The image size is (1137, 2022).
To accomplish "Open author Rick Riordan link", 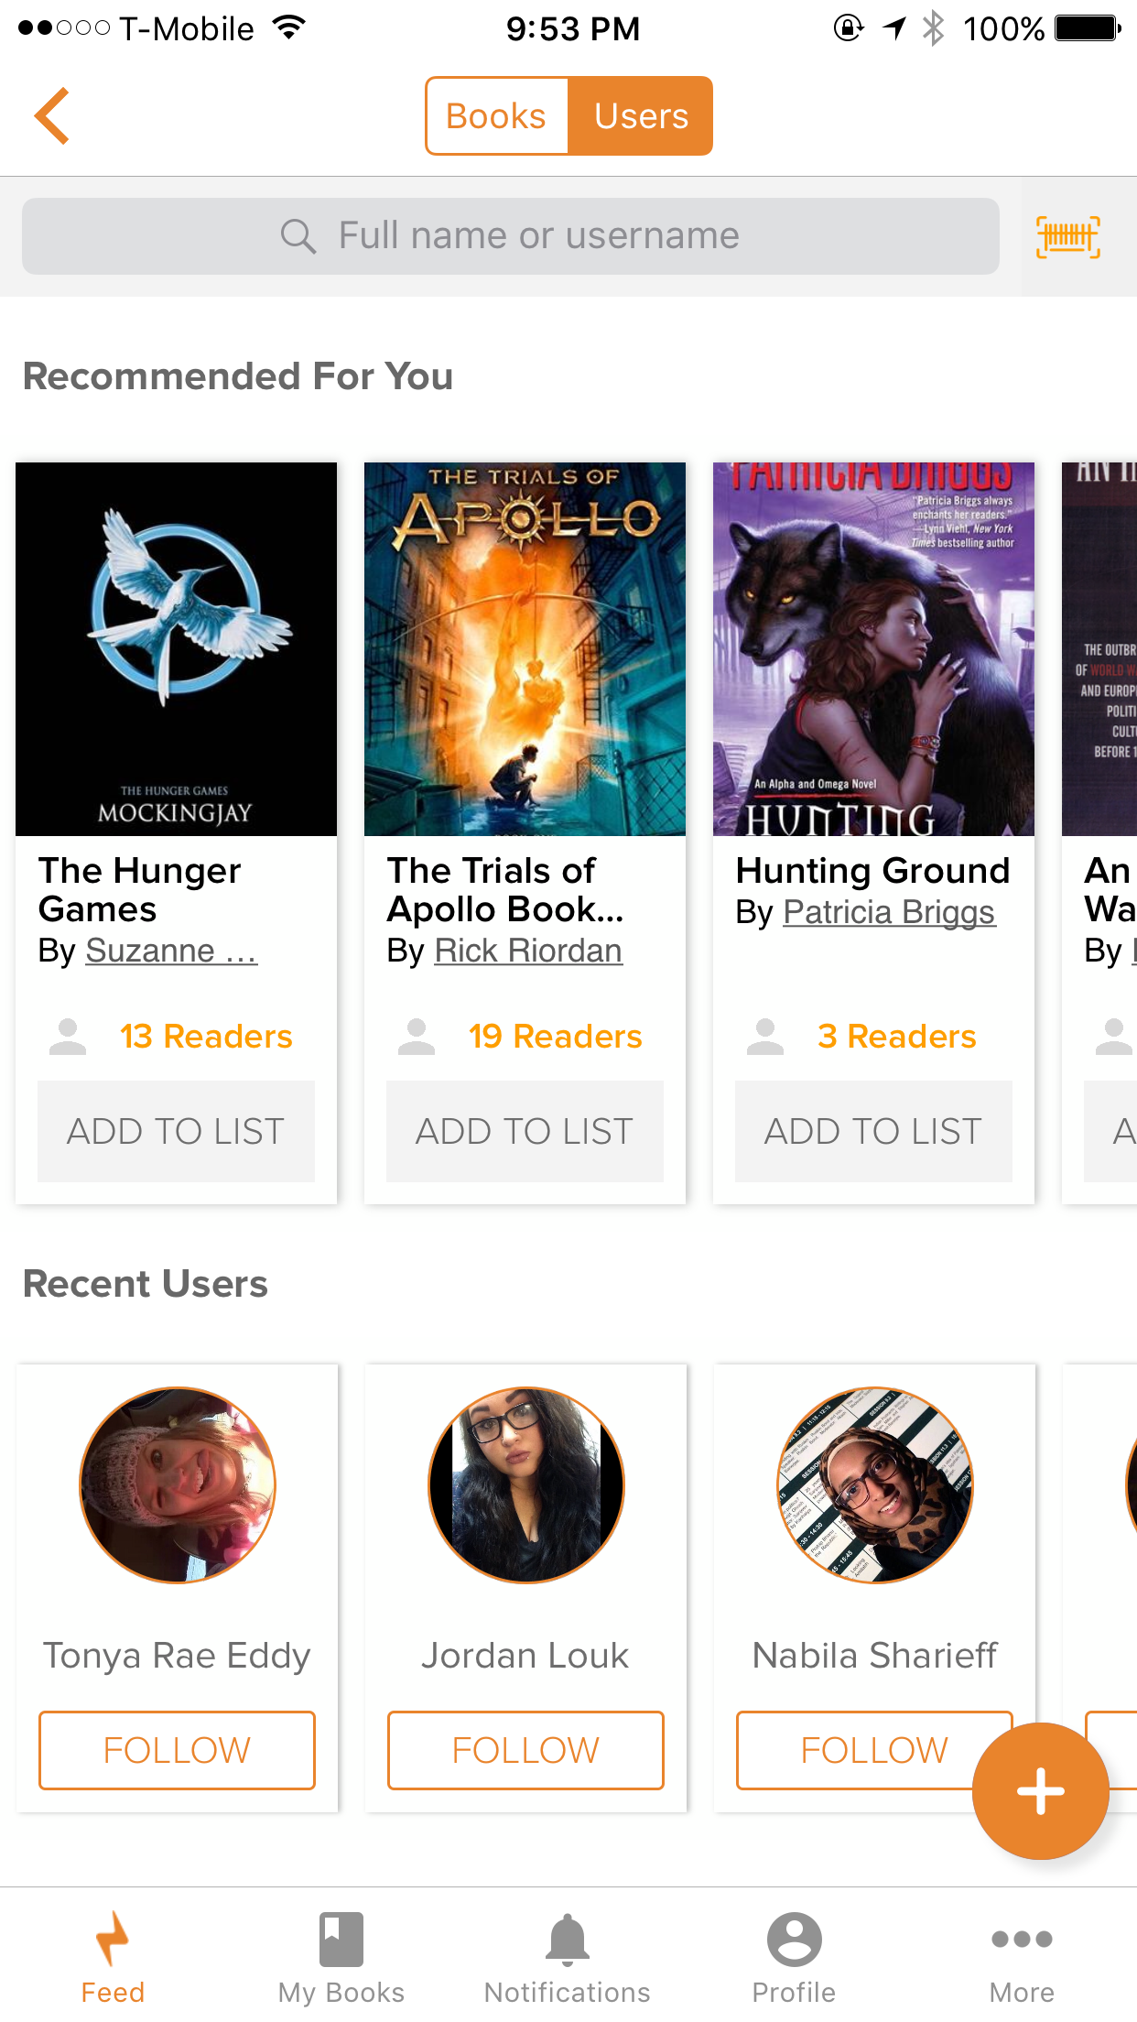I will (528, 951).
